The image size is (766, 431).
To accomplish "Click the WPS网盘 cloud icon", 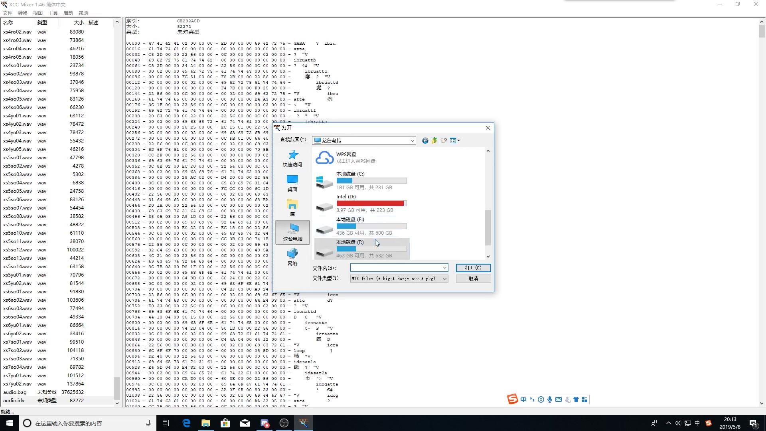I will [x=324, y=158].
